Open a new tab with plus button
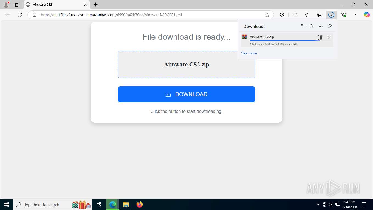This screenshot has height=210, width=373. tap(95, 5)
